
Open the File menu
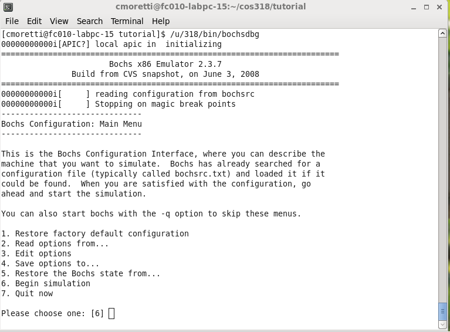(12, 21)
